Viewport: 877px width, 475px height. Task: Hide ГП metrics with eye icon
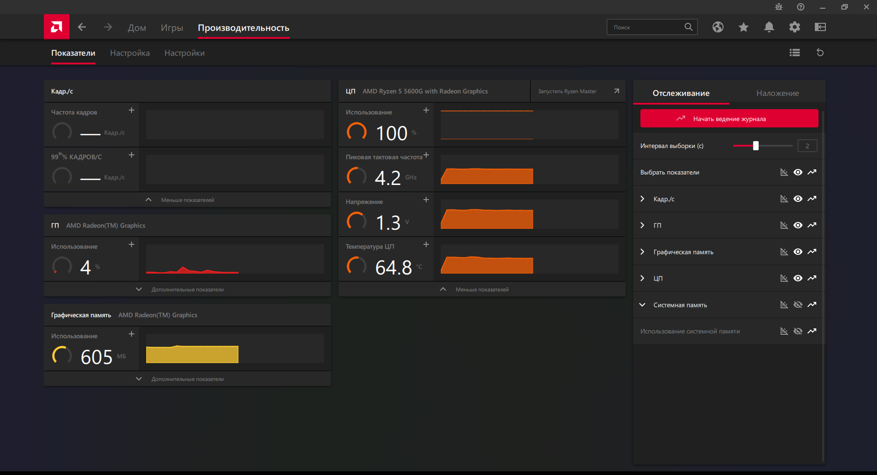tap(798, 225)
